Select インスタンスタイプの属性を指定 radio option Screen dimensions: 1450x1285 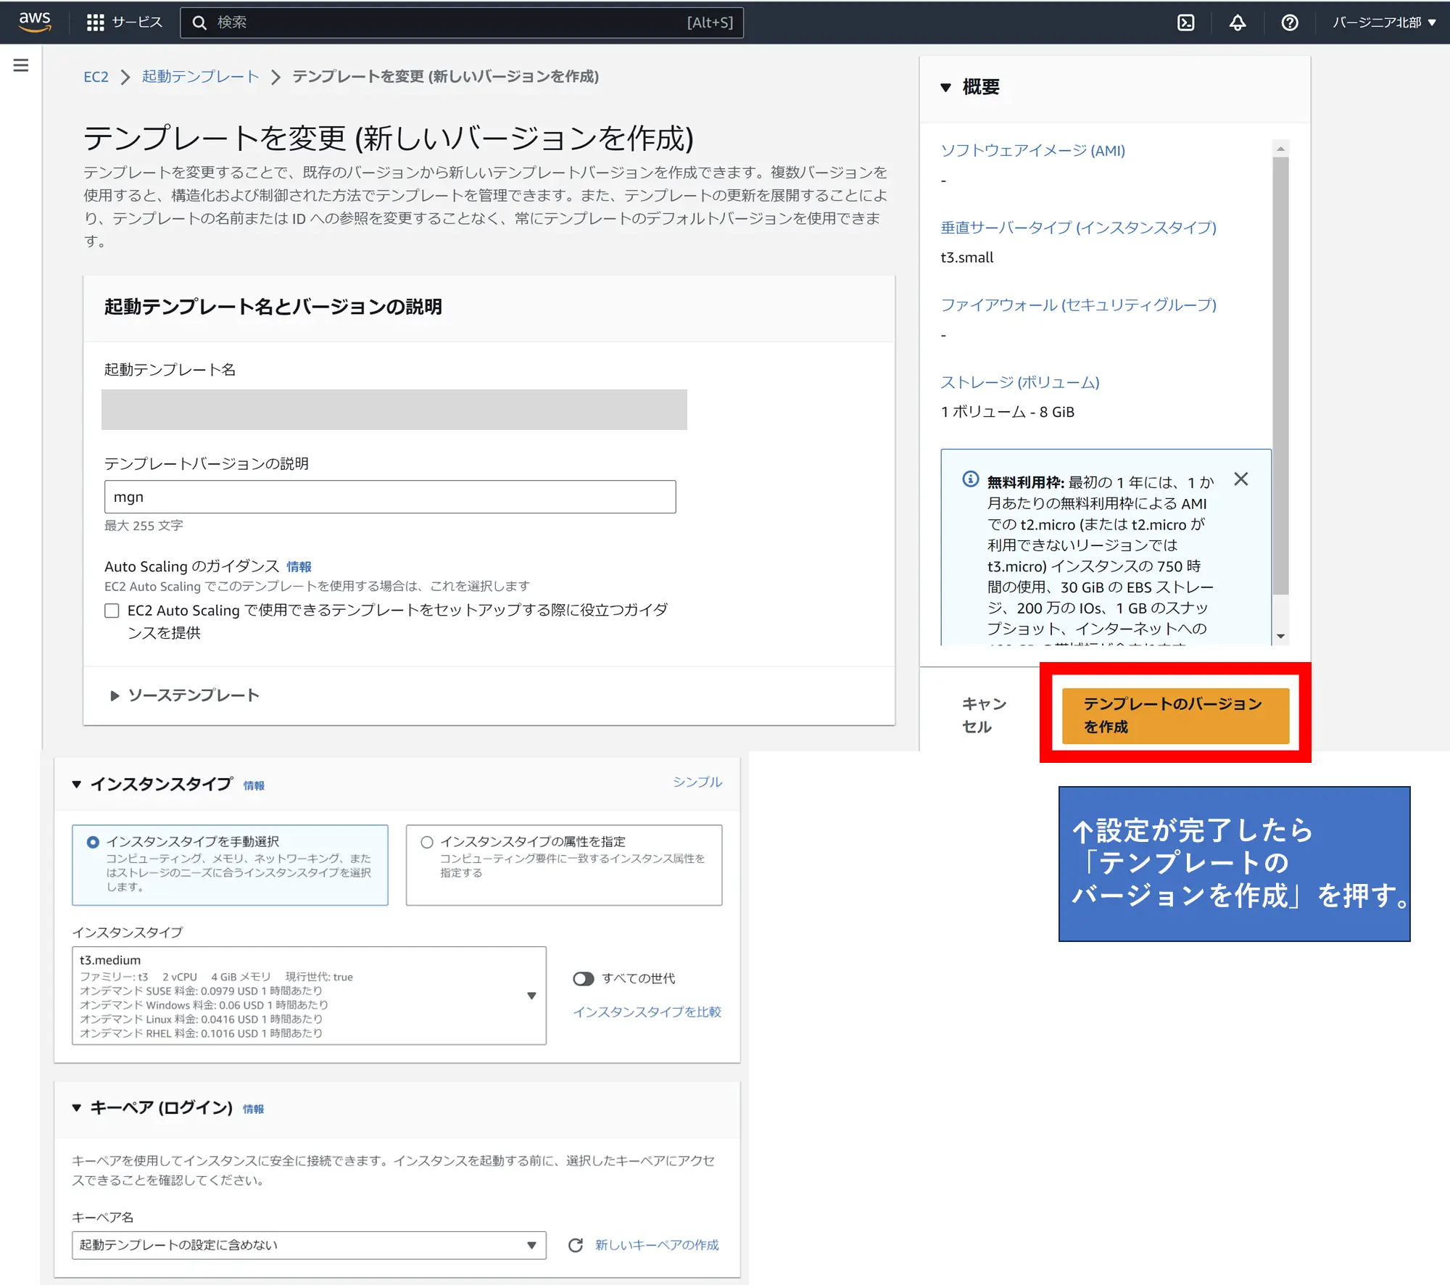(427, 842)
